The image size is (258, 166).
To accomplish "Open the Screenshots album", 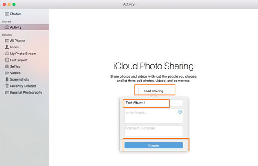I will pos(25,79).
